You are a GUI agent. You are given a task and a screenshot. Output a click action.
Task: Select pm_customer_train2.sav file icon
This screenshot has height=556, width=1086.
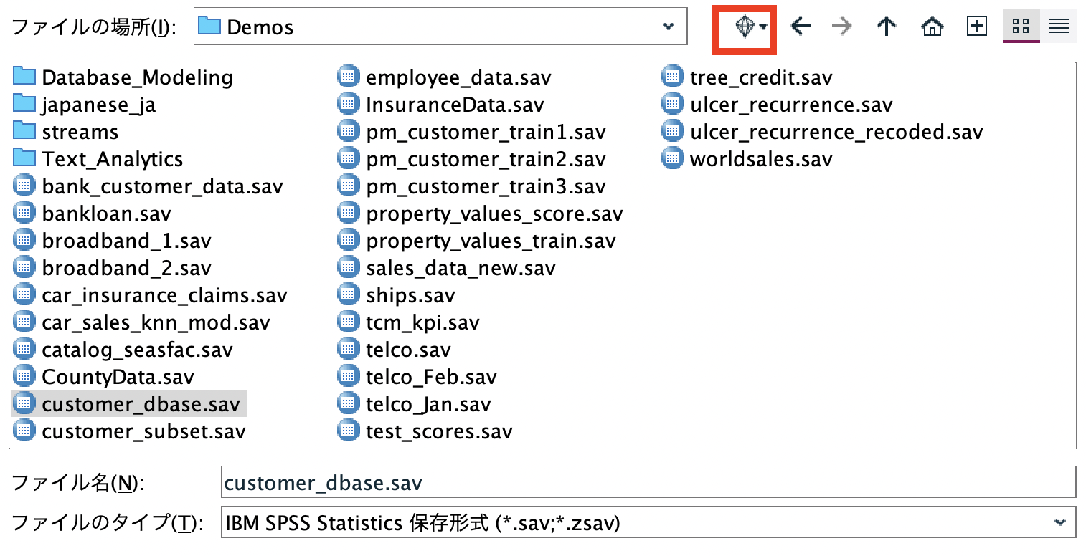tap(348, 159)
